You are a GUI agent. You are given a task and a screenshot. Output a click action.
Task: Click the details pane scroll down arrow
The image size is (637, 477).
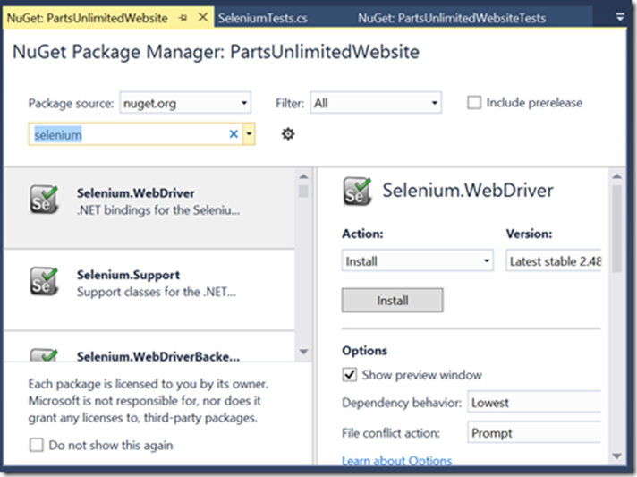pyautogui.click(x=616, y=456)
